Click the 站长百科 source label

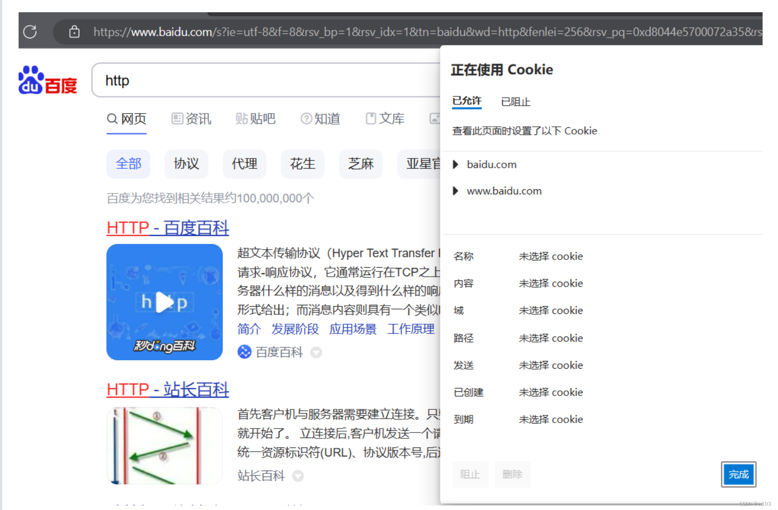pos(261,476)
